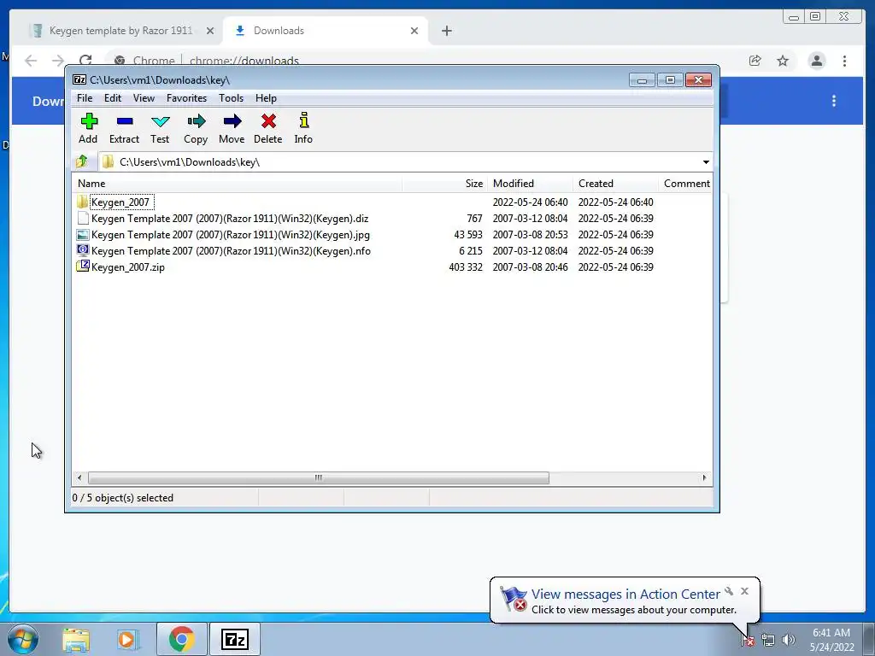Viewport: 875px width, 656px height.
Task: Click the Move toolbar icon
Action: click(x=232, y=121)
